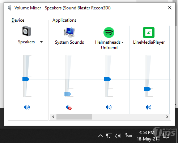Mute LineMediaPlayer audio
178x143 pixels.
[148, 107]
